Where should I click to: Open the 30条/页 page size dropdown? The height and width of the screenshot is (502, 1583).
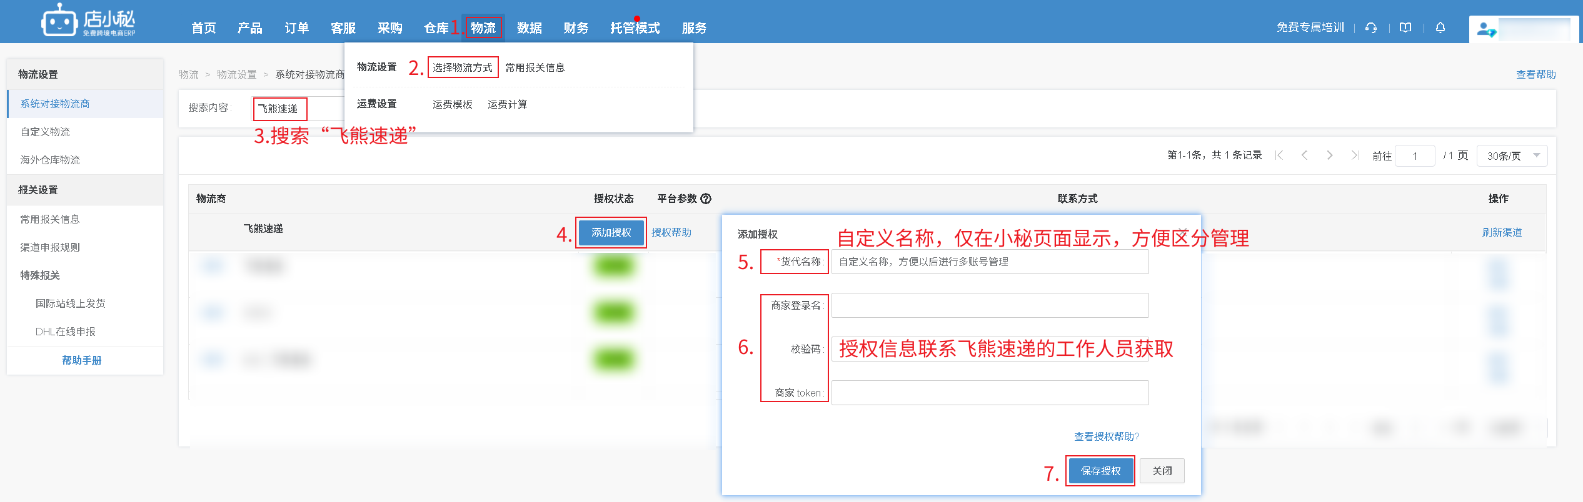point(1512,155)
